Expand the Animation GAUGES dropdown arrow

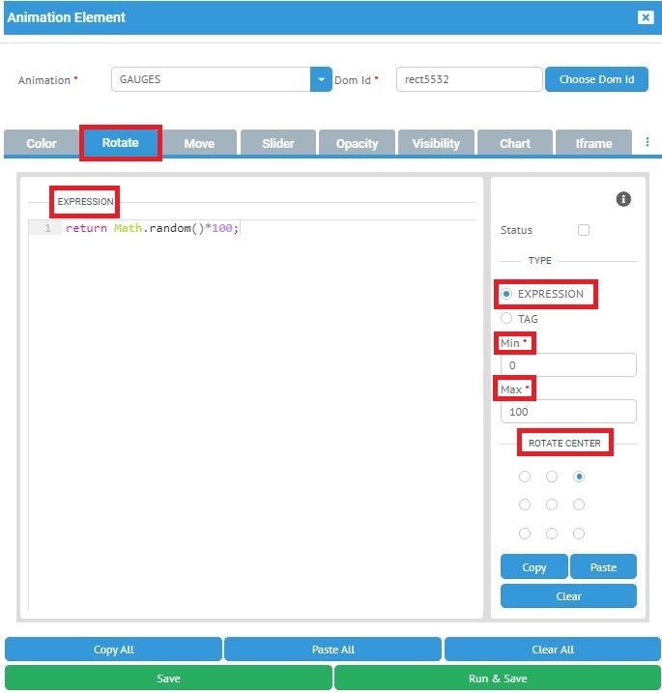(x=321, y=79)
